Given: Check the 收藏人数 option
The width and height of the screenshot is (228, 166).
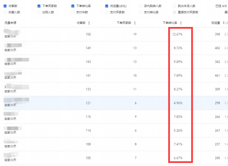Looking at the screenshot, I should (5, 12).
